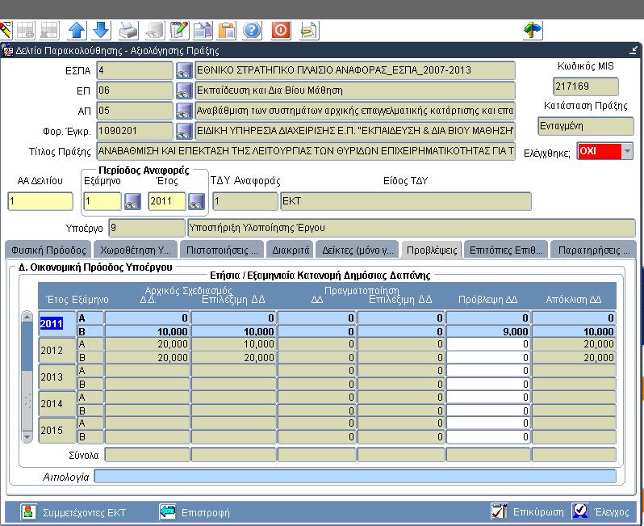Select the highlighted 2011 year cell
Viewport: 644px width, 526px height.
tap(57, 324)
